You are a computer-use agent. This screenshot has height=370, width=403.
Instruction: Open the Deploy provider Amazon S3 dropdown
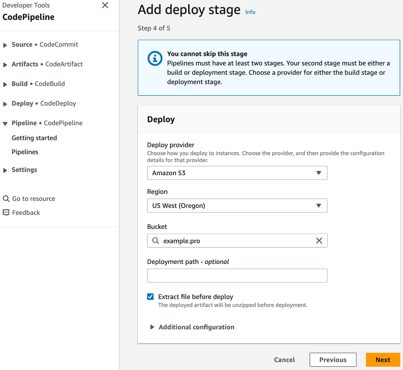coord(237,173)
